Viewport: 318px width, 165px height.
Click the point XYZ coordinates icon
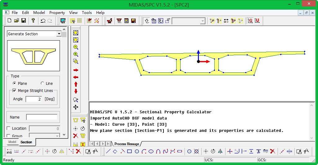click(x=9, y=151)
